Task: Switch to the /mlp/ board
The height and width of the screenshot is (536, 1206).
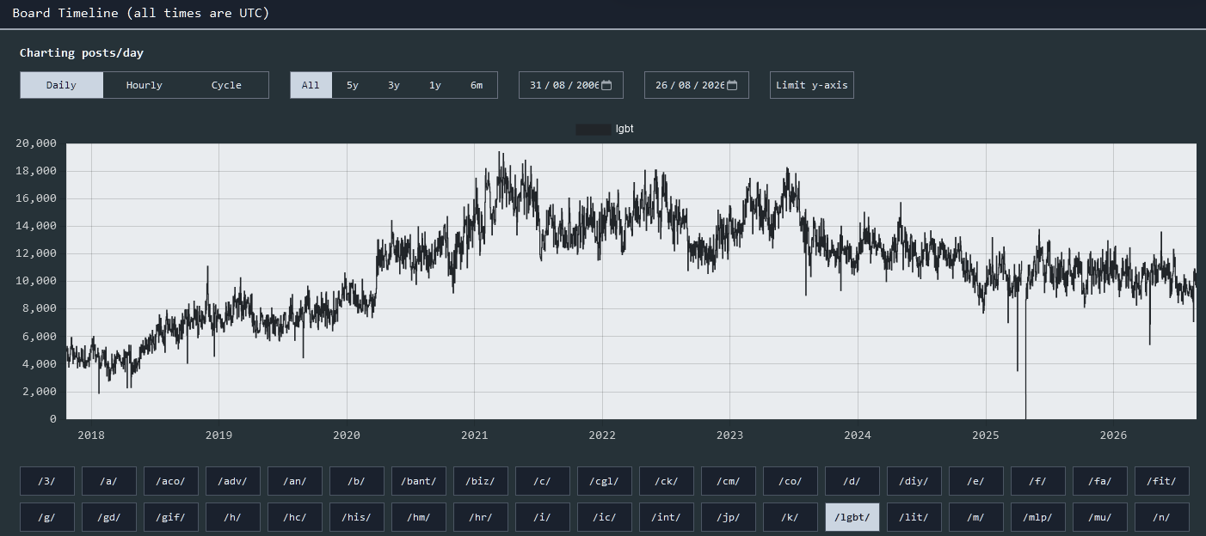Action: click(x=1038, y=517)
